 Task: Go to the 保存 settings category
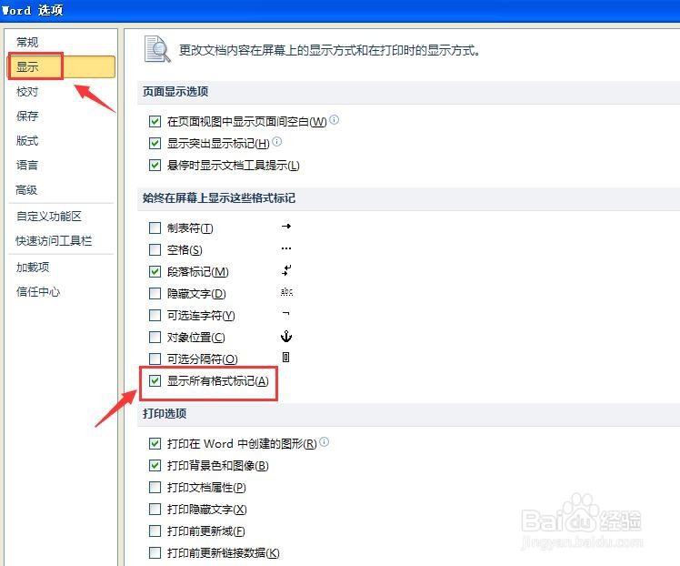[x=27, y=116]
